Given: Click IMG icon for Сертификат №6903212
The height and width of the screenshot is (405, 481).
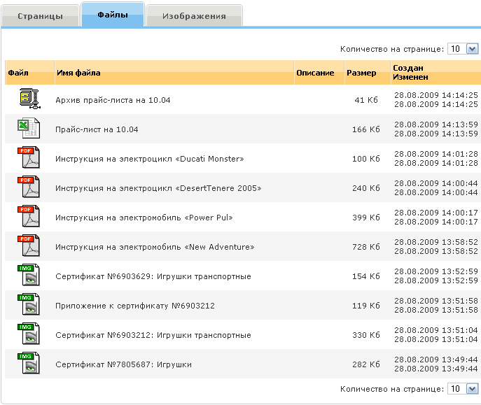Looking at the screenshot, I should [29, 334].
